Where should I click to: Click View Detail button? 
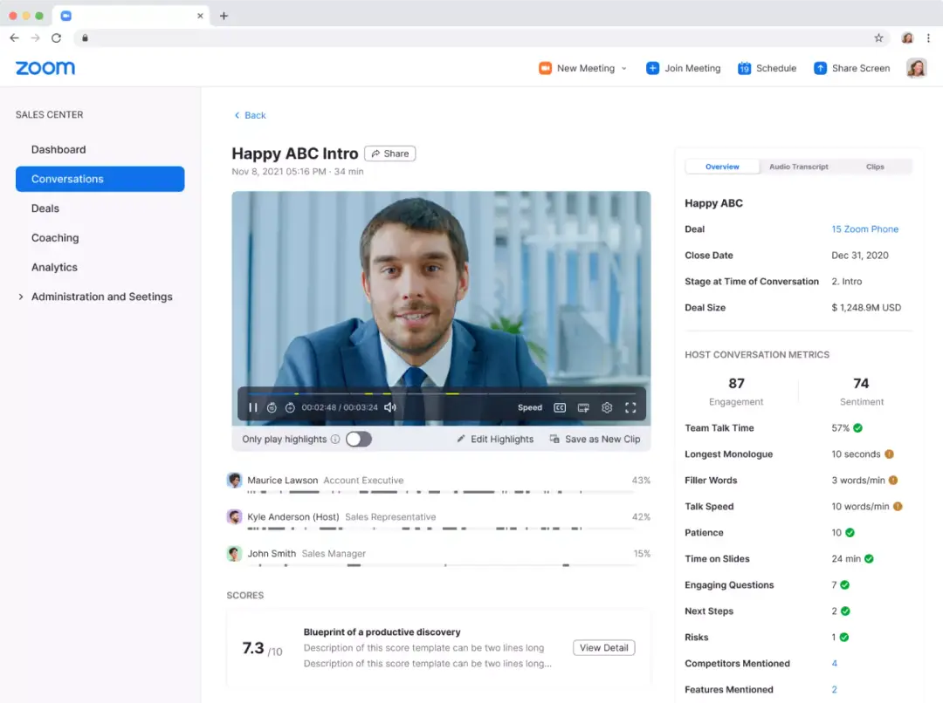point(604,648)
